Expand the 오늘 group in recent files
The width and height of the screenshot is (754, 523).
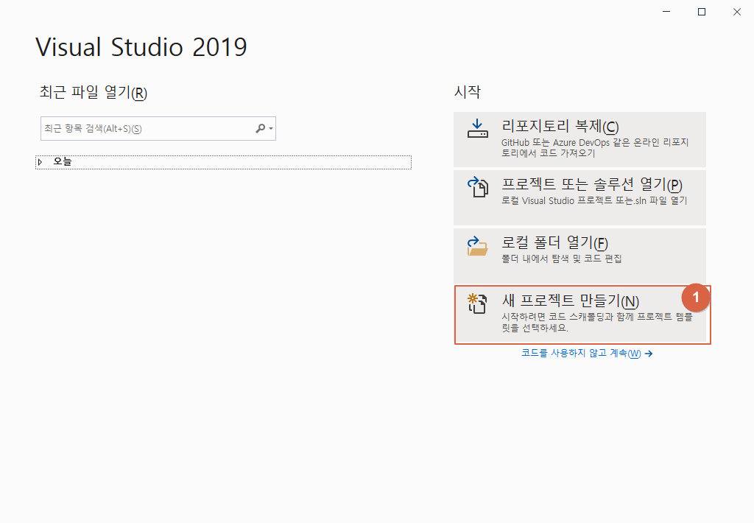coord(40,162)
